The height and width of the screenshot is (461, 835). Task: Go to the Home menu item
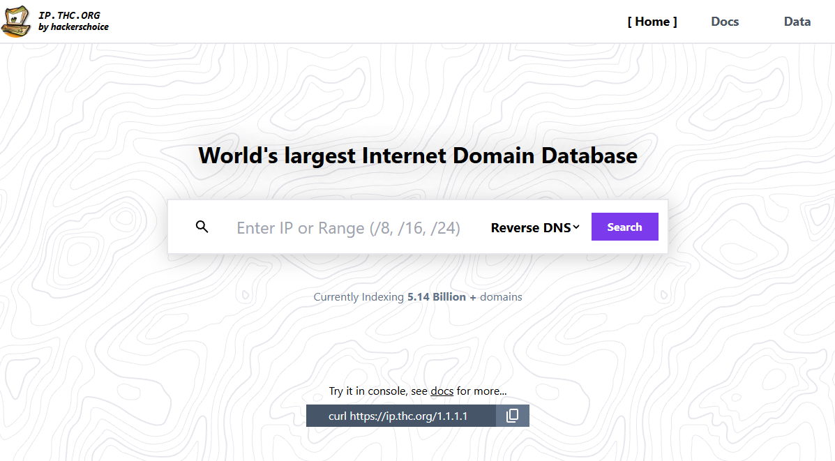tap(652, 21)
